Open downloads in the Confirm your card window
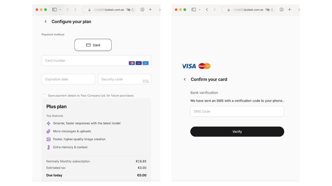This screenshot has height=186, width=332. (x=281, y=10)
